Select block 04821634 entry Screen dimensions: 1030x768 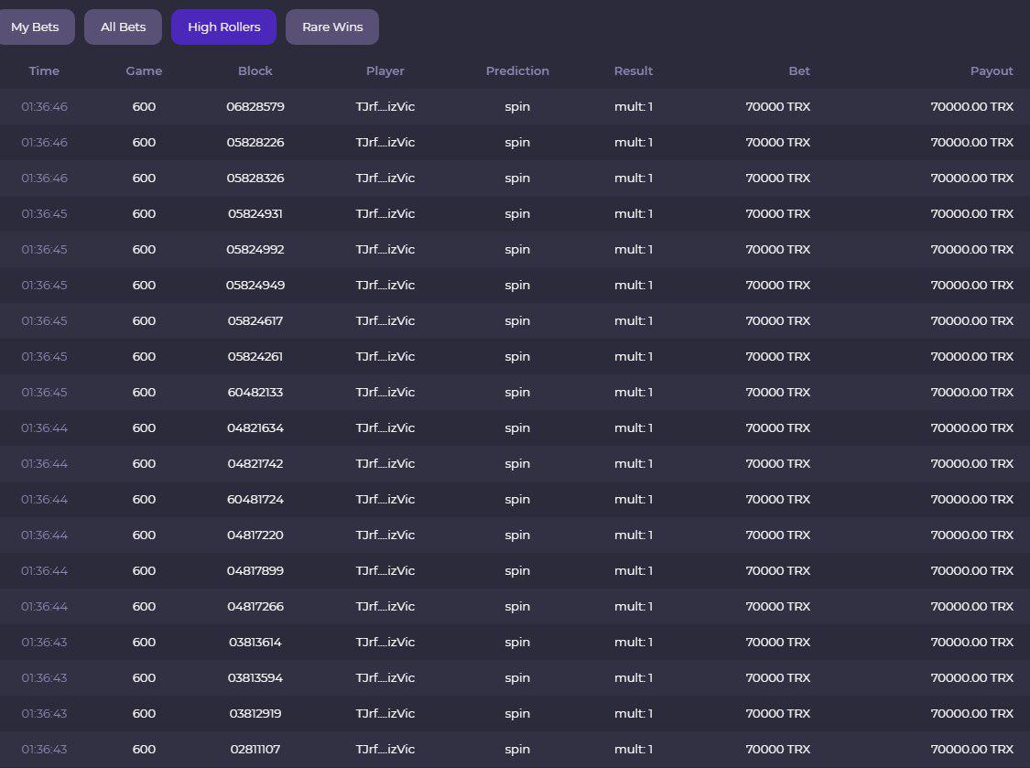(255, 428)
